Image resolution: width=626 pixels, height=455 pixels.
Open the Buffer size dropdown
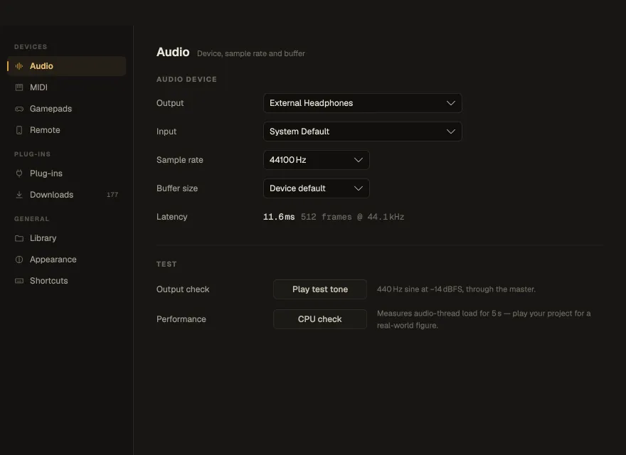[316, 188]
